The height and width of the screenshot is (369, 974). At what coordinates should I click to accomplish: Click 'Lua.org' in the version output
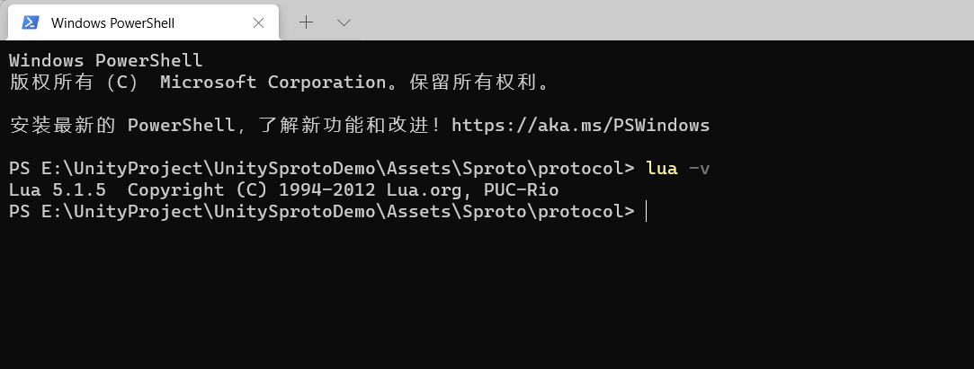coord(424,190)
